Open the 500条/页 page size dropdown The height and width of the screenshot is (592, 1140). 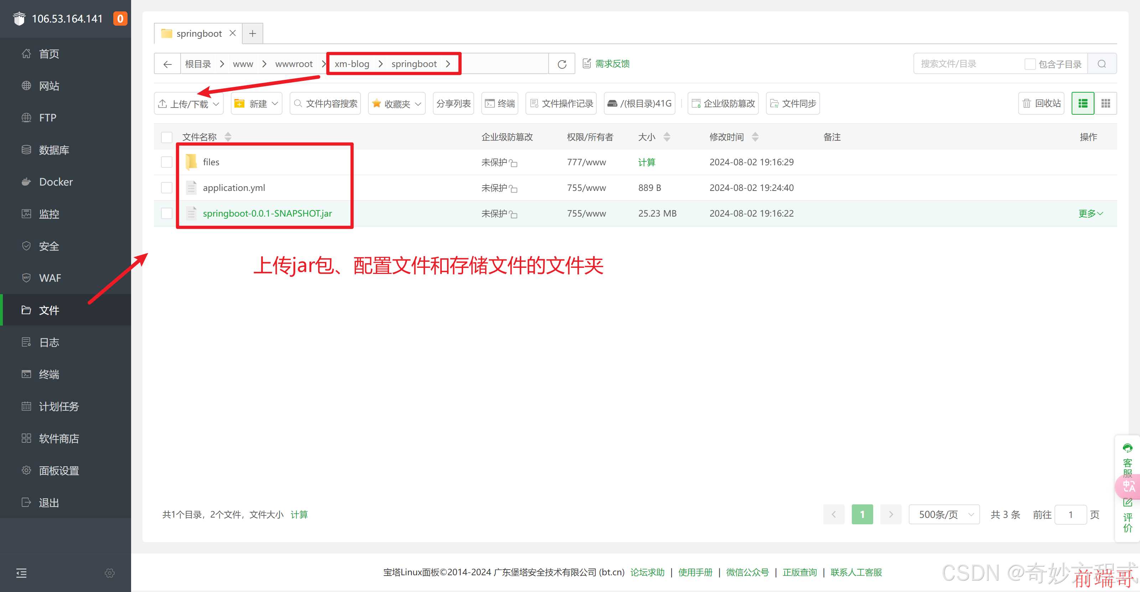[x=944, y=515]
